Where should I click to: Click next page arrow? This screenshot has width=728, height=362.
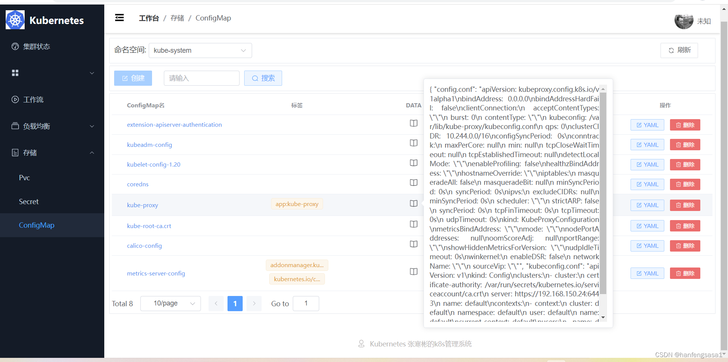pyautogui.click(x=254, y=303)
